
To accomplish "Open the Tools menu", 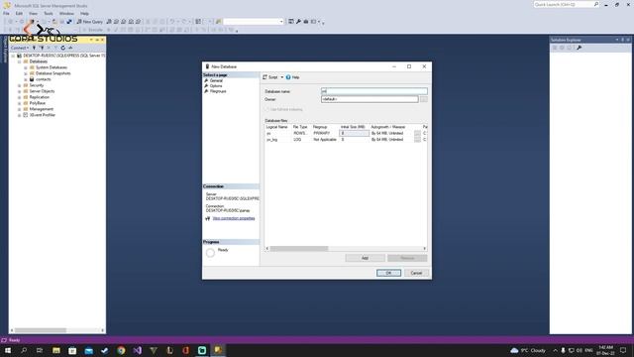I will pyautogui.click(x=49, y=13).
